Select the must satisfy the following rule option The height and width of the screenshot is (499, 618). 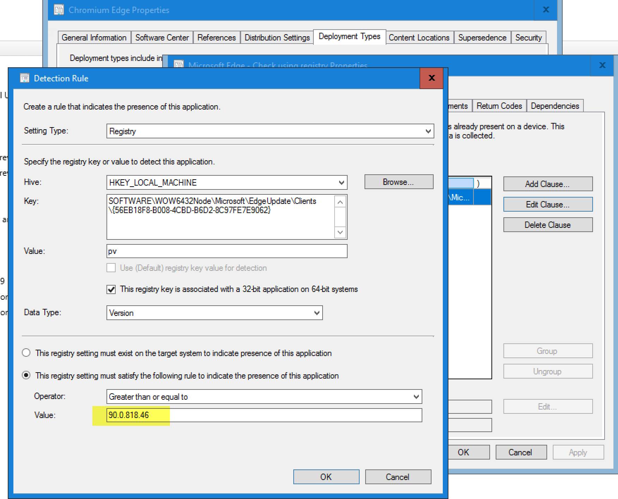point(26,375)
